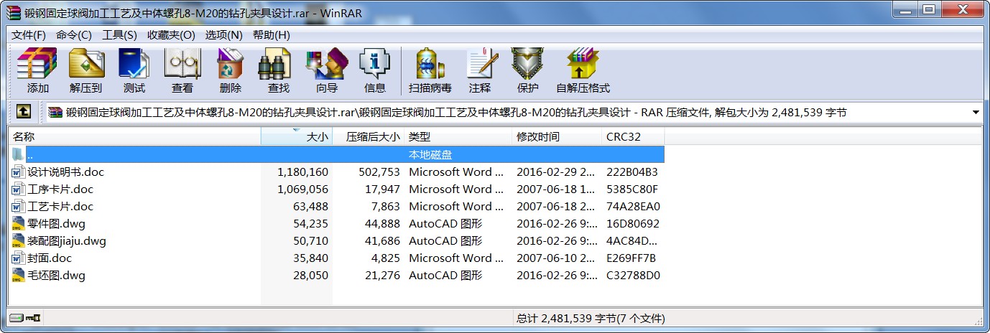990x333 pixels.
Task: Sort by CRC32 column header
Action: [633, 136]
